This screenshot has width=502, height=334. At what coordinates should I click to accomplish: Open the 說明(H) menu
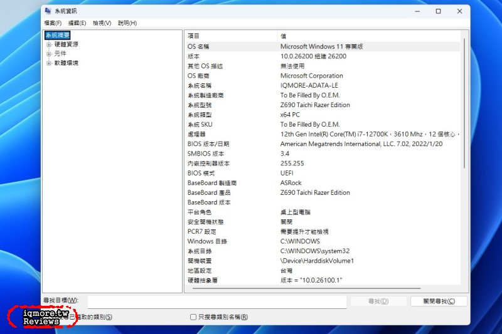[127, 23]
